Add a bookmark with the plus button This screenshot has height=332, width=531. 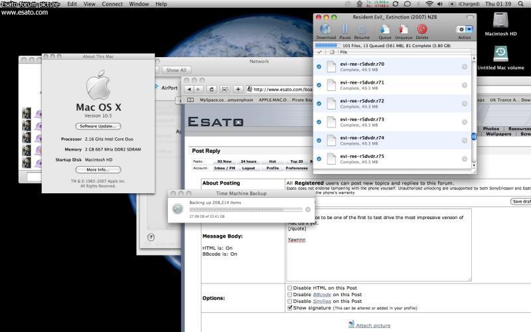(238, 89)
